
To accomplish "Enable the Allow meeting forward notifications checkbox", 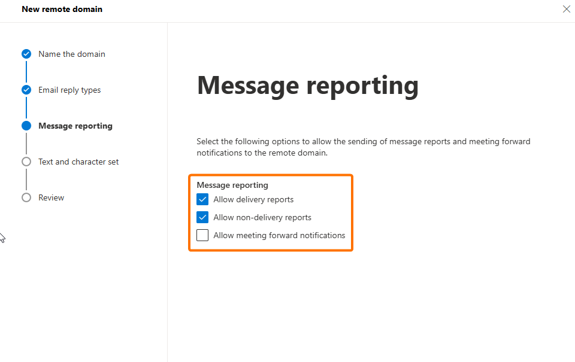I will click(202, 235).
